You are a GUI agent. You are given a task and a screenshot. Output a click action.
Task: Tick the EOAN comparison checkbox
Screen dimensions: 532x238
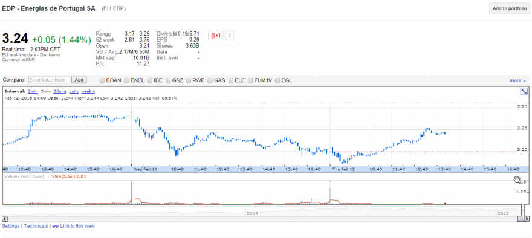click(x=102, y=81)
